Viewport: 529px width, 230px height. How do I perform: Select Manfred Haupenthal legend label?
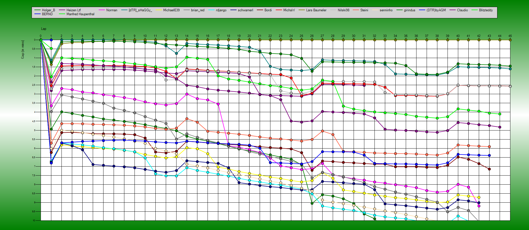coord(80,14)
